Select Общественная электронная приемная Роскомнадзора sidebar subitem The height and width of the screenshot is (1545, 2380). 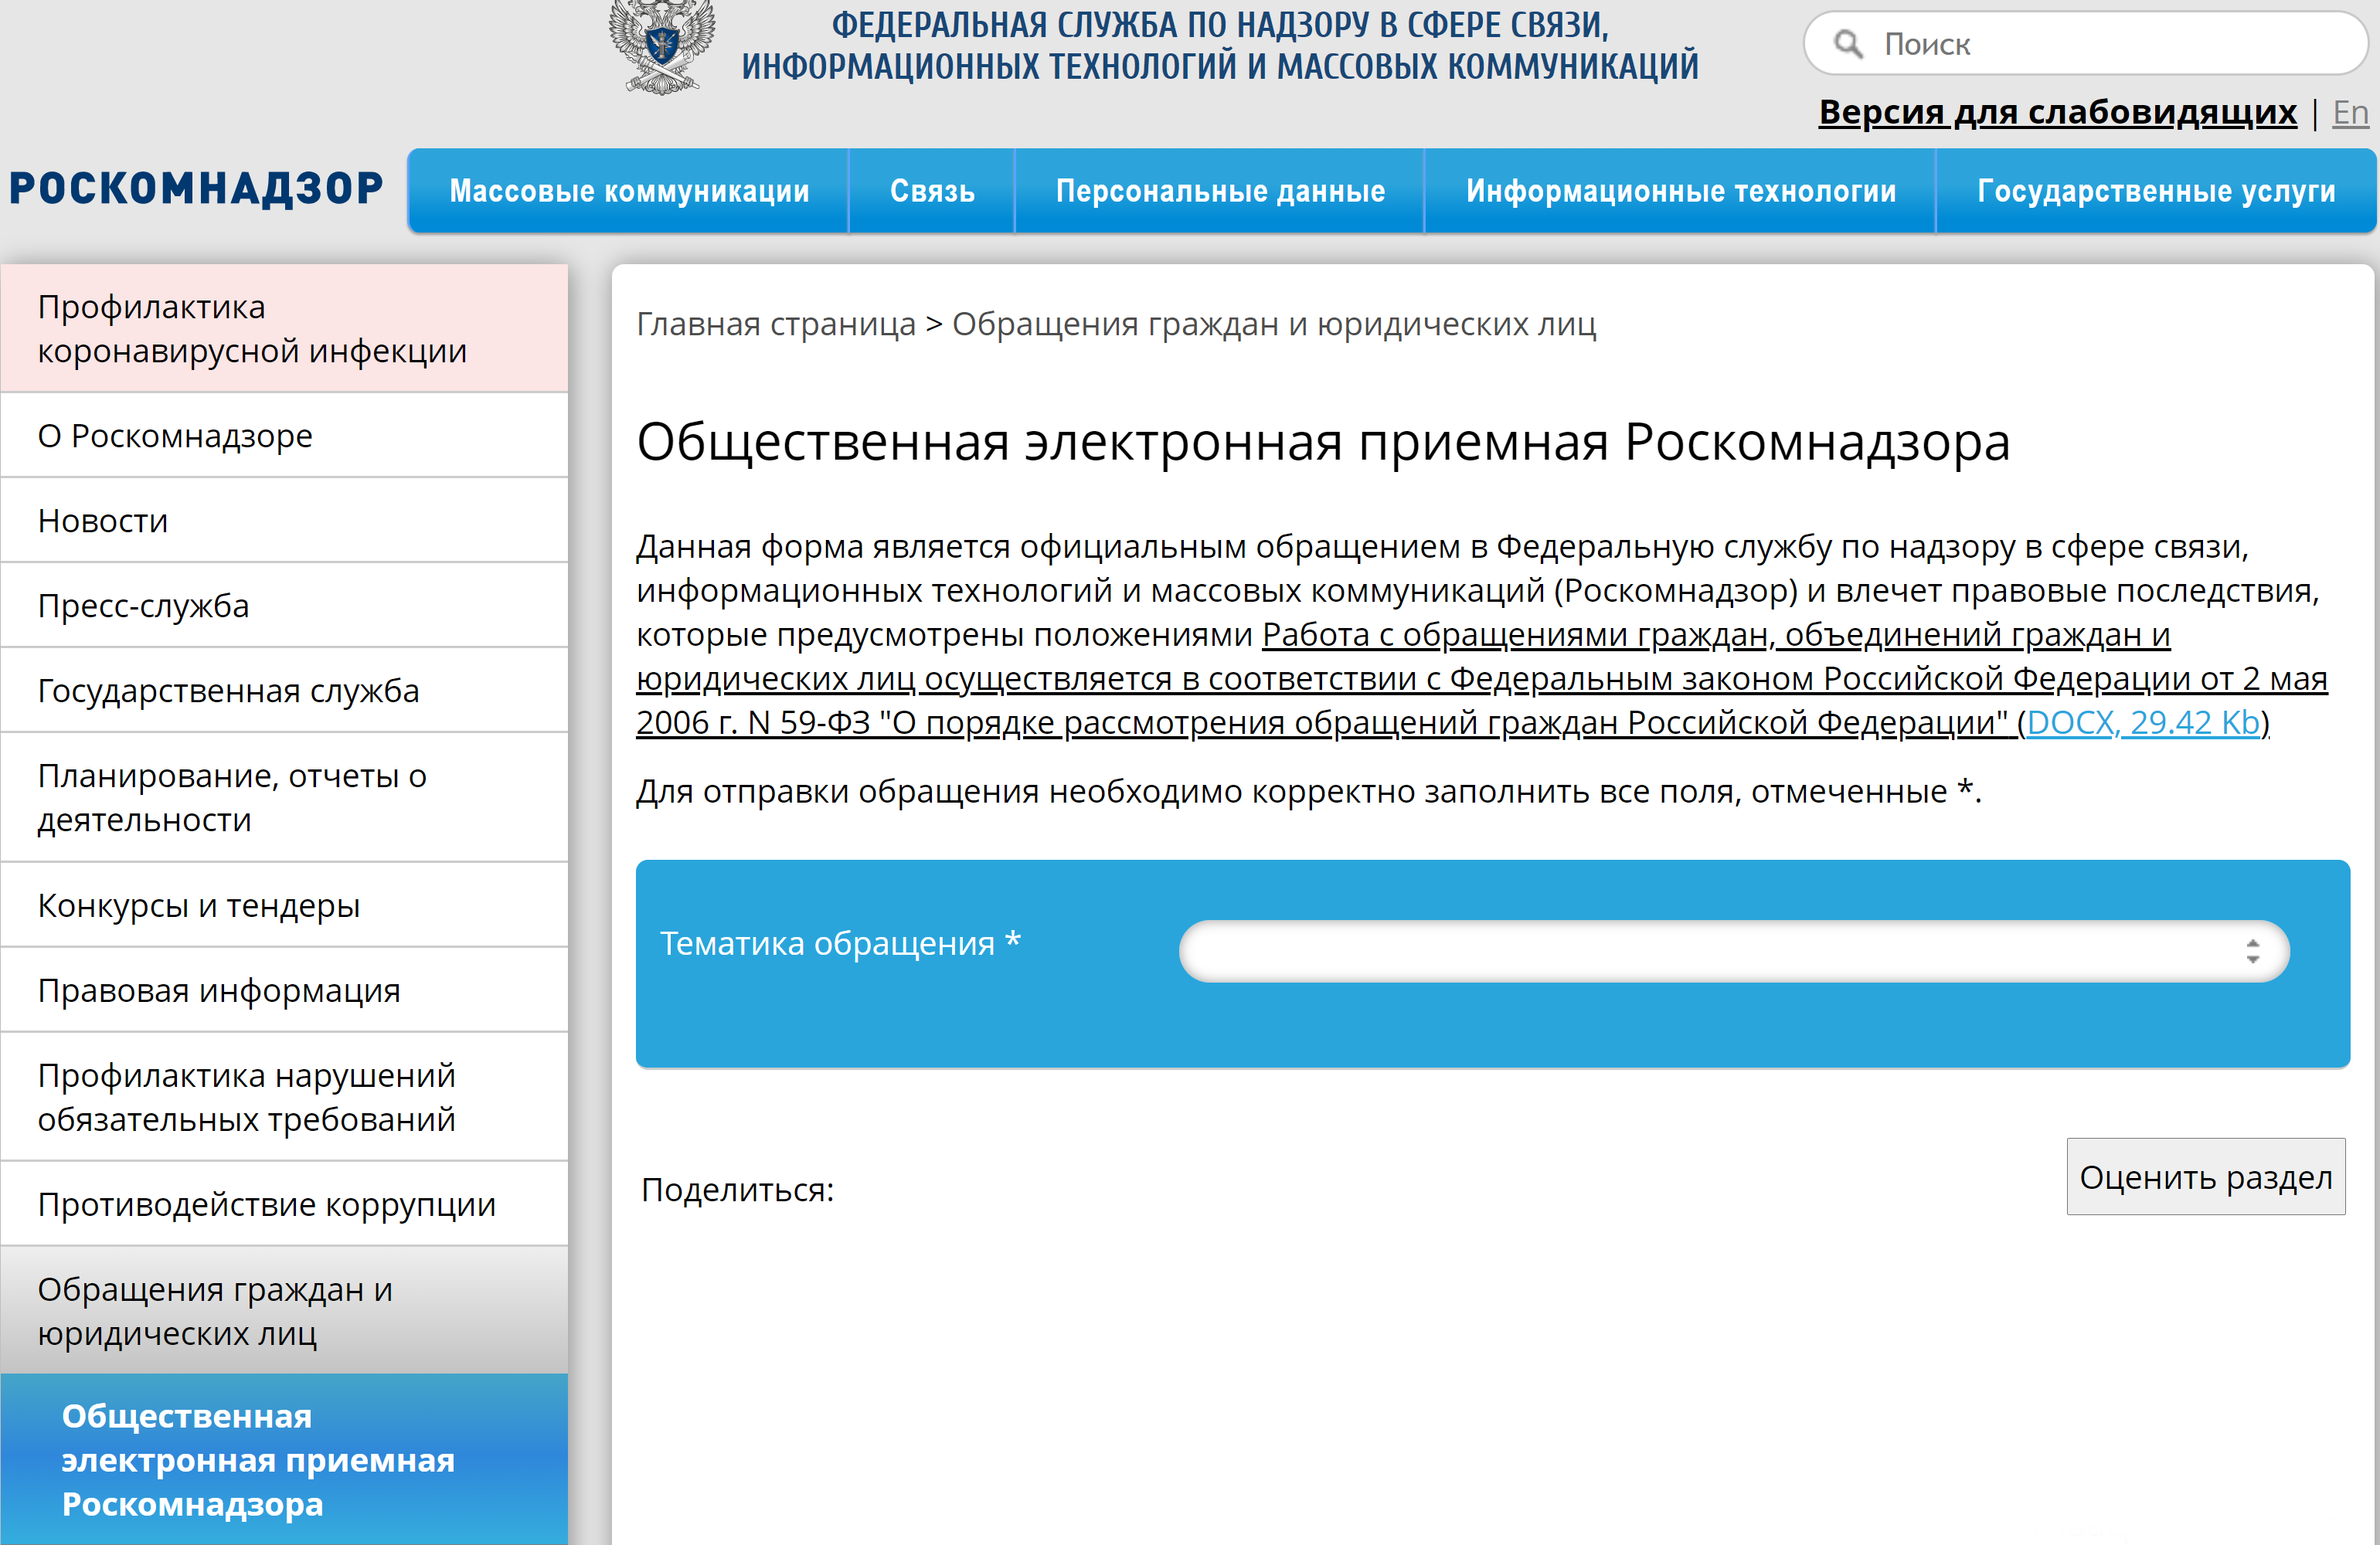[285, 1460]
